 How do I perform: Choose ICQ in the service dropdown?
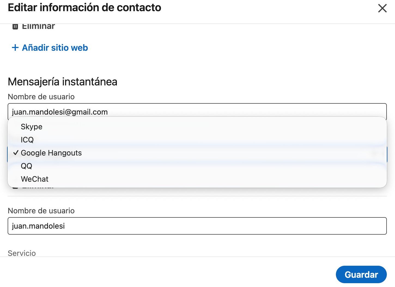[x=27, y=140]
